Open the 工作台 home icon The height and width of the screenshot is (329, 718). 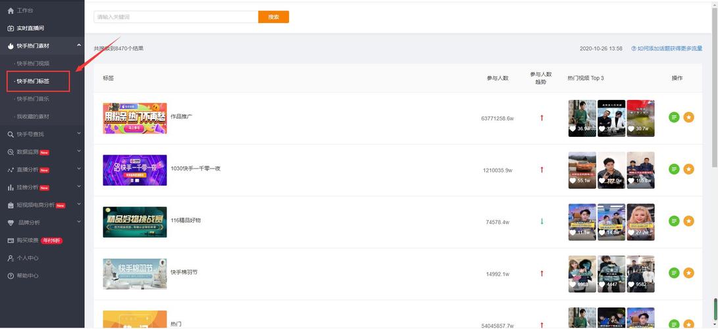[11, 11]
